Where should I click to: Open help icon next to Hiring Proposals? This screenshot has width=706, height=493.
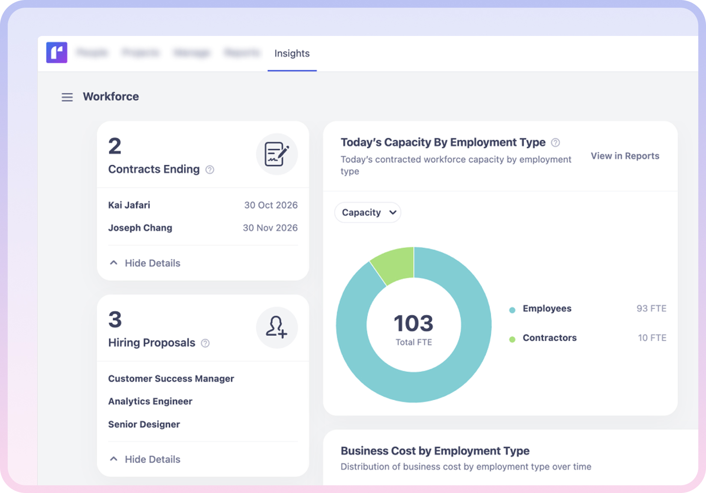click(205, 343)
